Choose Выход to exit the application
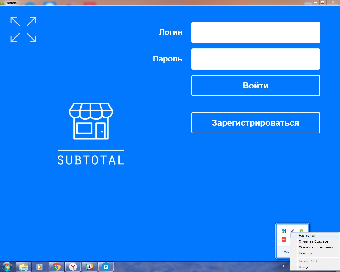This screenshot has width=340, height=272. coord(303,267)
